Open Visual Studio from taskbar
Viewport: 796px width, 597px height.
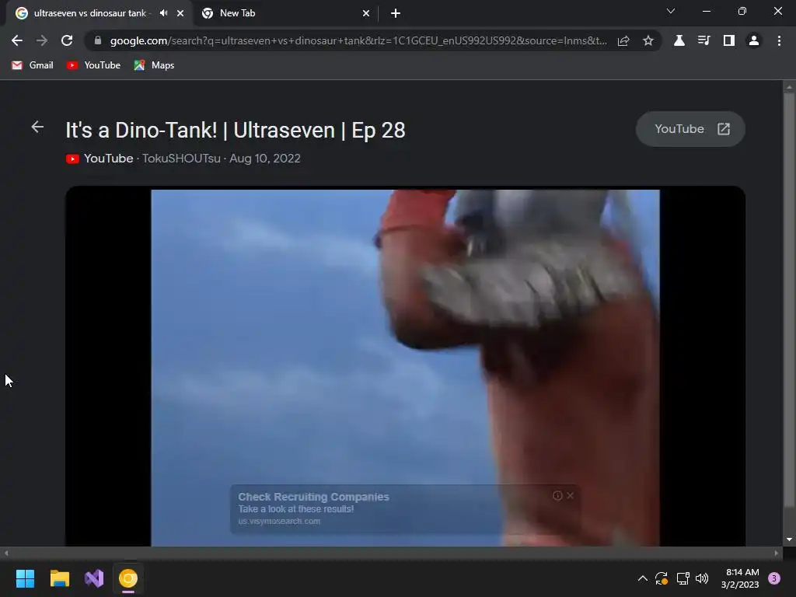coord(94,578)
